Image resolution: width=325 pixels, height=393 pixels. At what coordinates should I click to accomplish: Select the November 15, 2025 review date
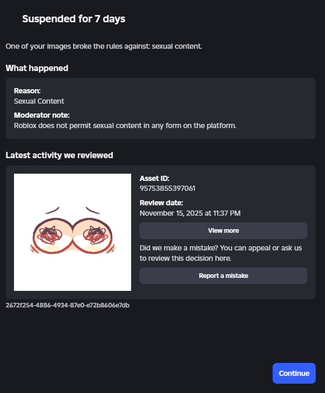click(190, 213)
